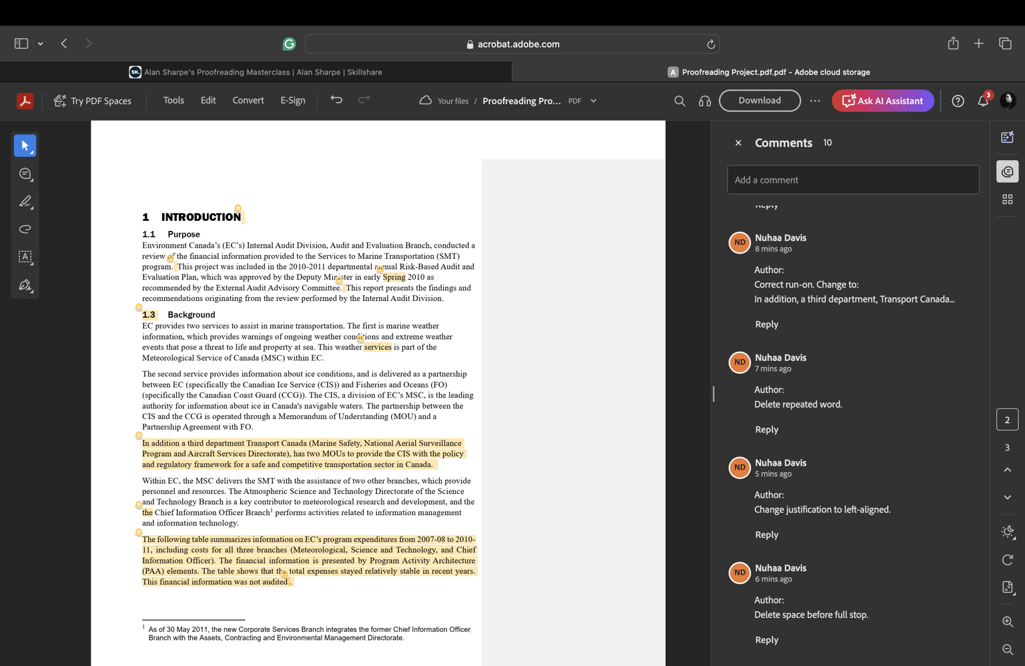Open the more options ellipsis menu
This screenshot has width=1025, height=666.
(815, 101)
